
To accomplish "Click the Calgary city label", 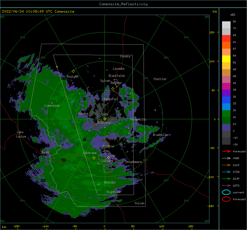I will 107,161.
